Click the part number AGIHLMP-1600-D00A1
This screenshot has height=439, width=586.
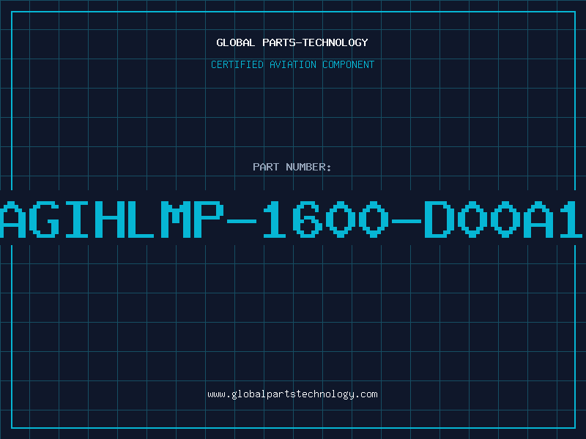pos(292,219)
